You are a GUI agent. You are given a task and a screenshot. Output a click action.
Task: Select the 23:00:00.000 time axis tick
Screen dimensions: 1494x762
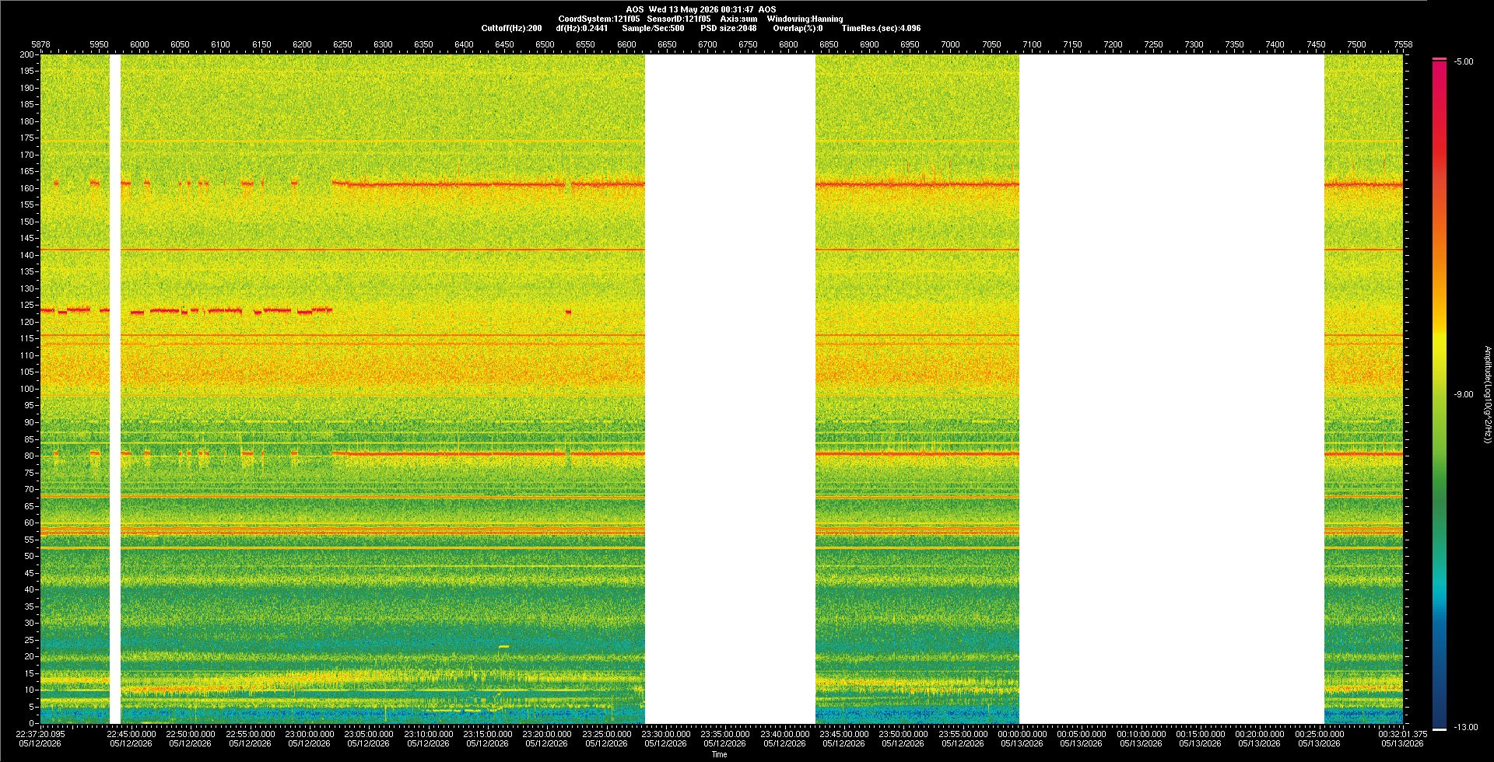click(x=309, y=733)
